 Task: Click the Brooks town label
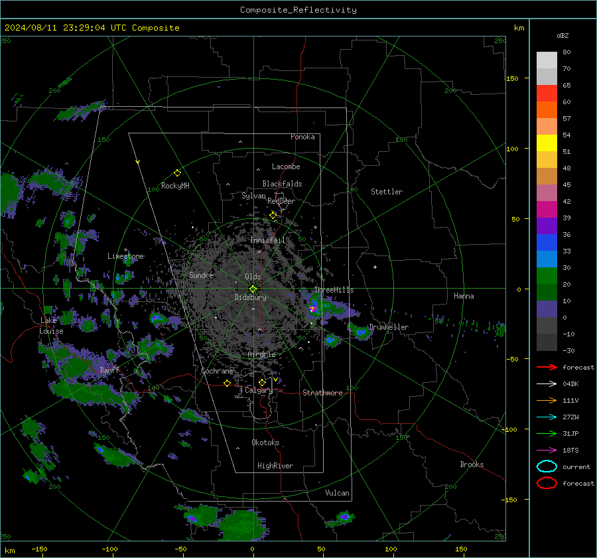(472, 464)
